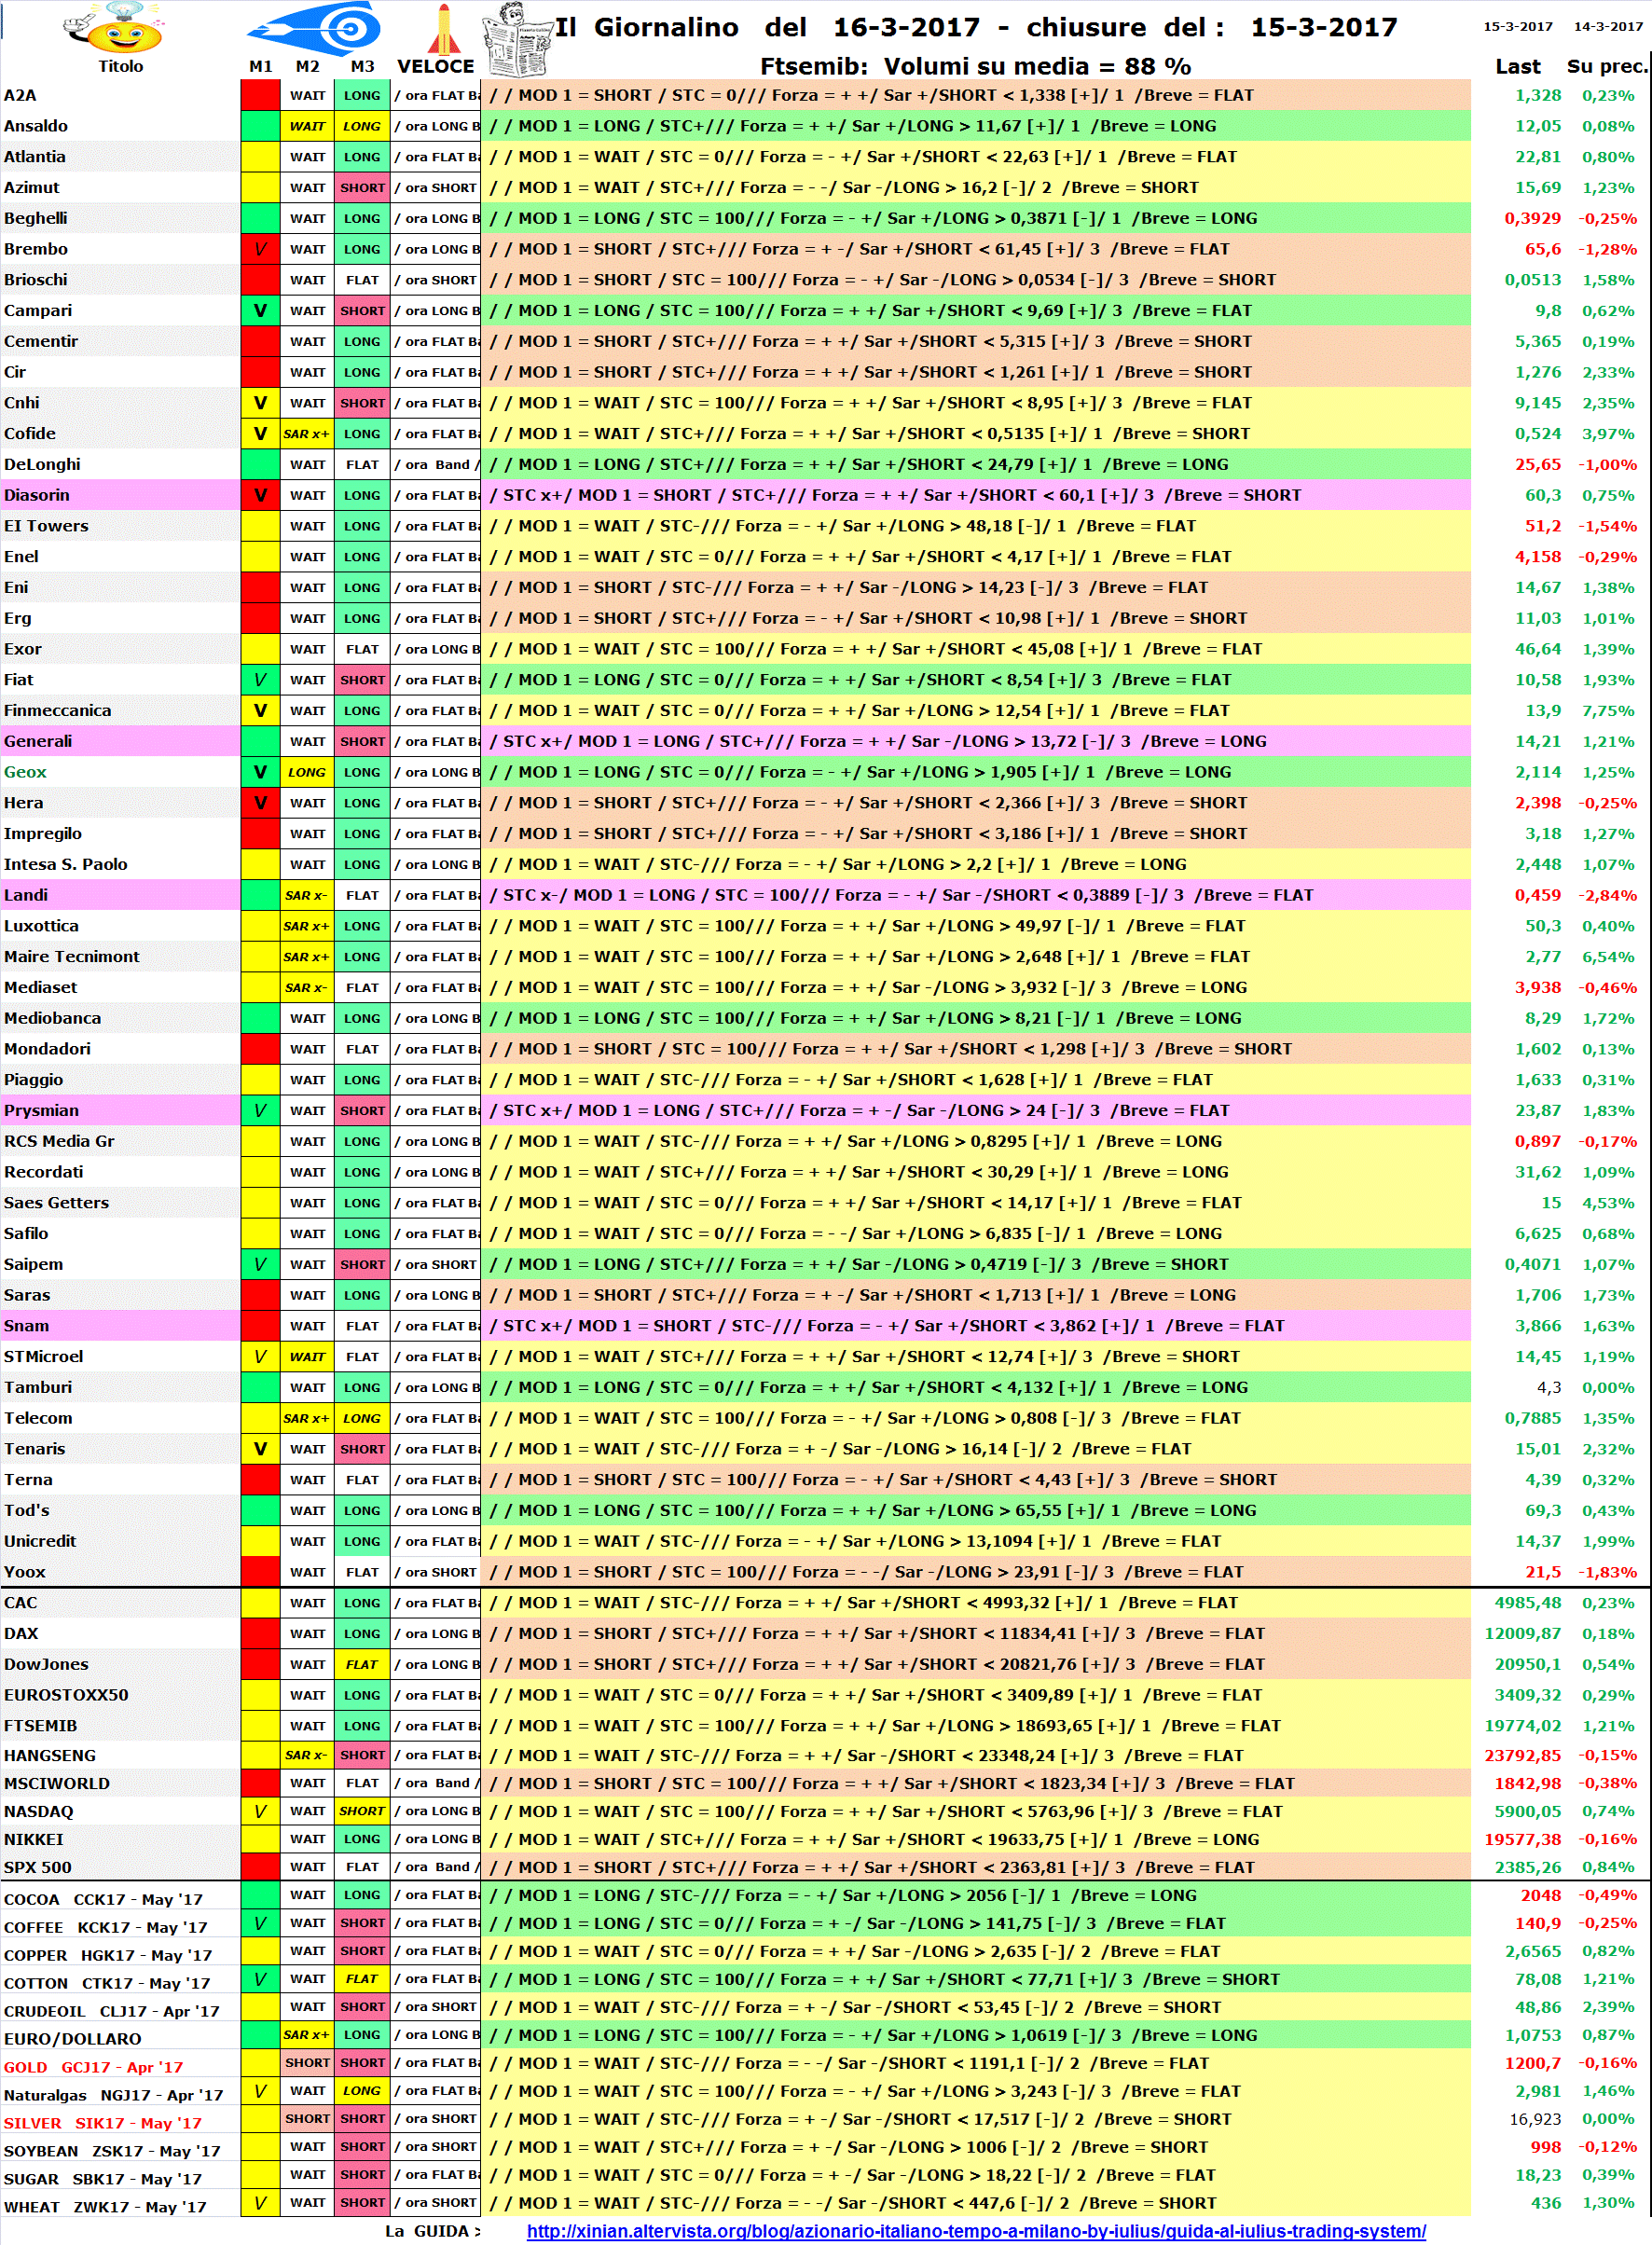Click the red M1 cell for A2A

[x=260, y=95]
